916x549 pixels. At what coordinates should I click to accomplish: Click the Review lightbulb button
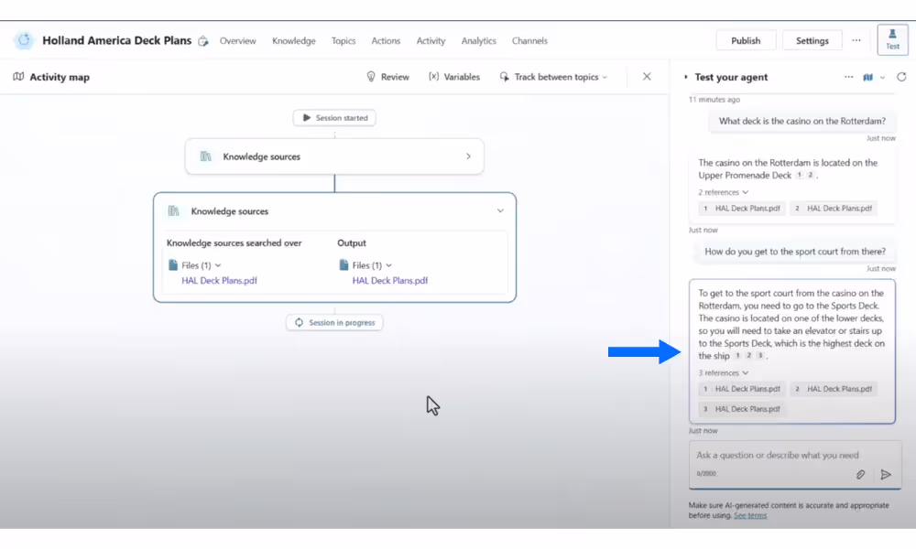[387, 77]
